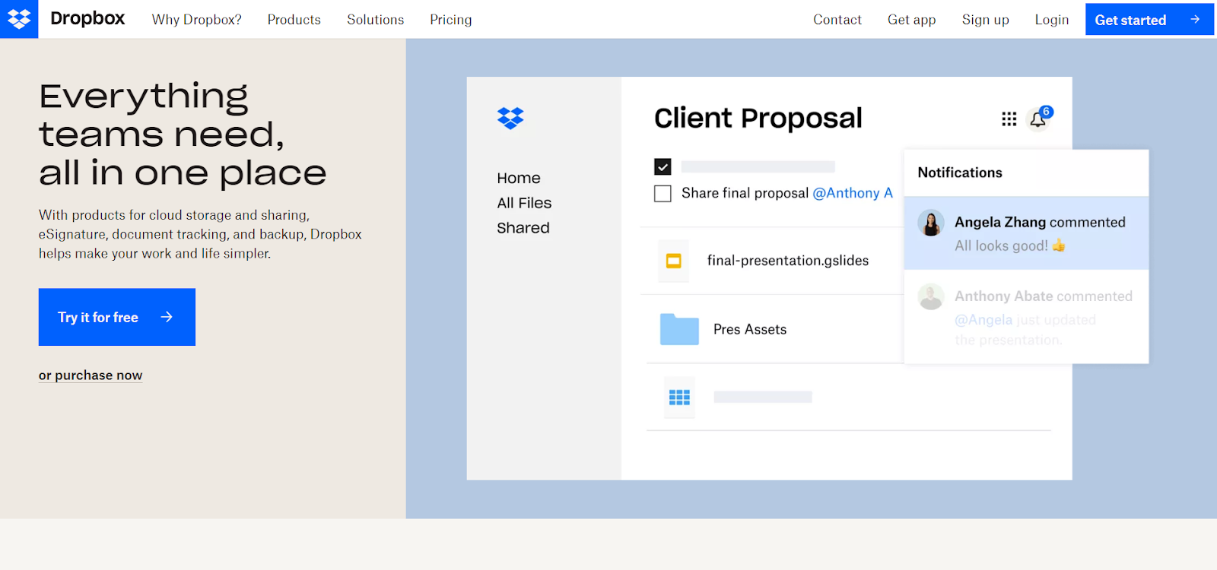Viewport: 1217px width, 570px height.
Task: Click the notification bell icon
Action: tap(1037, 119)
